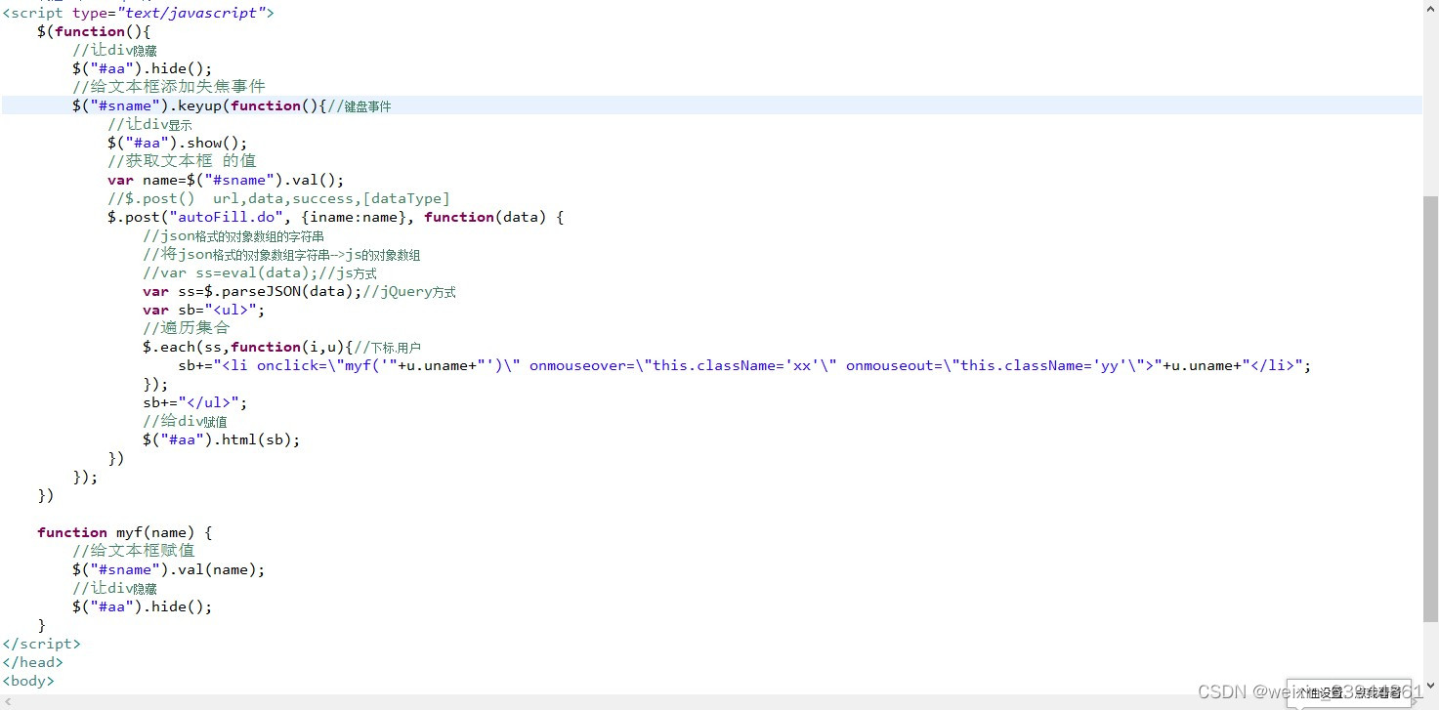Click the comment //json格式的对象数组的字符串
1439x710 pixels.
coord(233,235)
